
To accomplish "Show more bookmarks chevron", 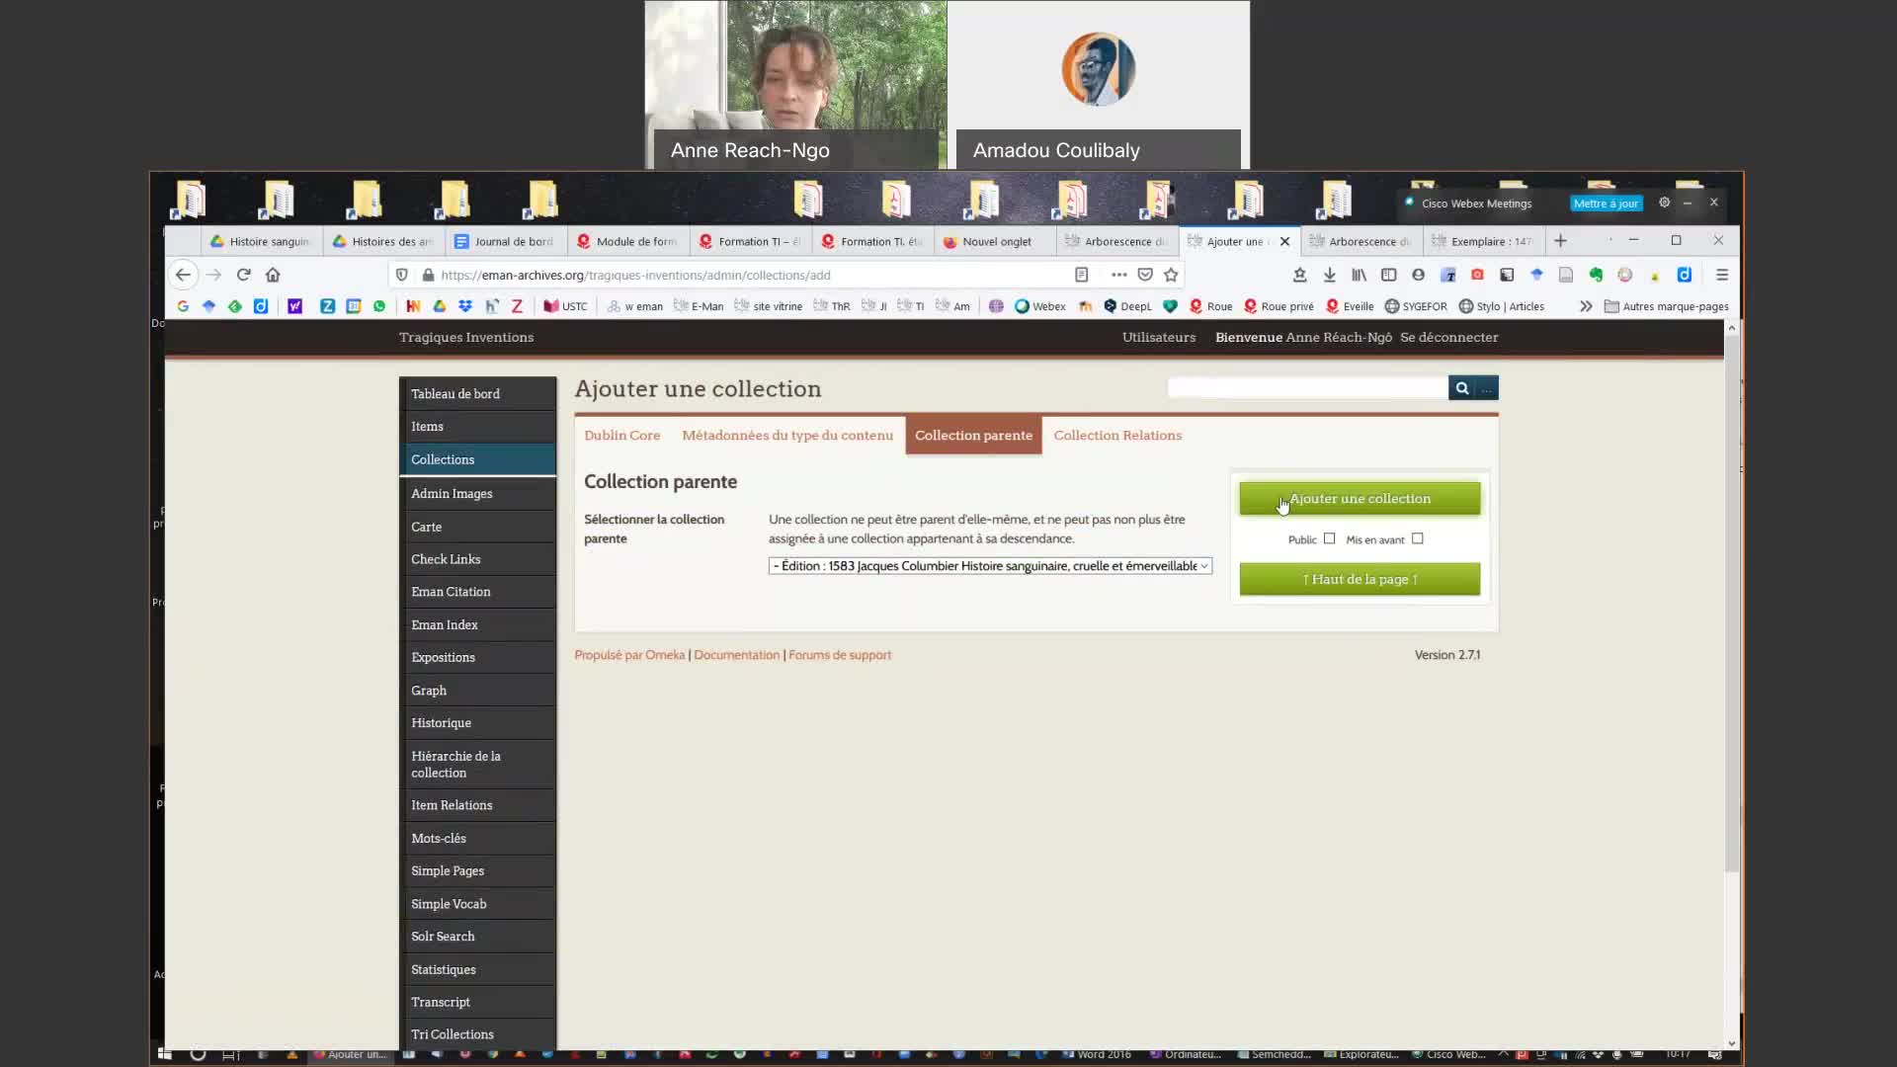I will point(1586,306).
